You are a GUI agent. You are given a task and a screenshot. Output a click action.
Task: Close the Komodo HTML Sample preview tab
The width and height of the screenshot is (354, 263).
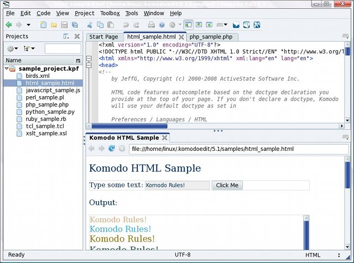click(x=165, y=138)
